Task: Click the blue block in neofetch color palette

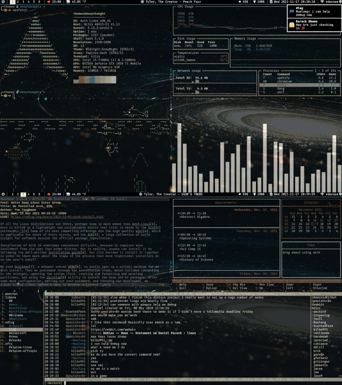Action: (x=92, y=80)
